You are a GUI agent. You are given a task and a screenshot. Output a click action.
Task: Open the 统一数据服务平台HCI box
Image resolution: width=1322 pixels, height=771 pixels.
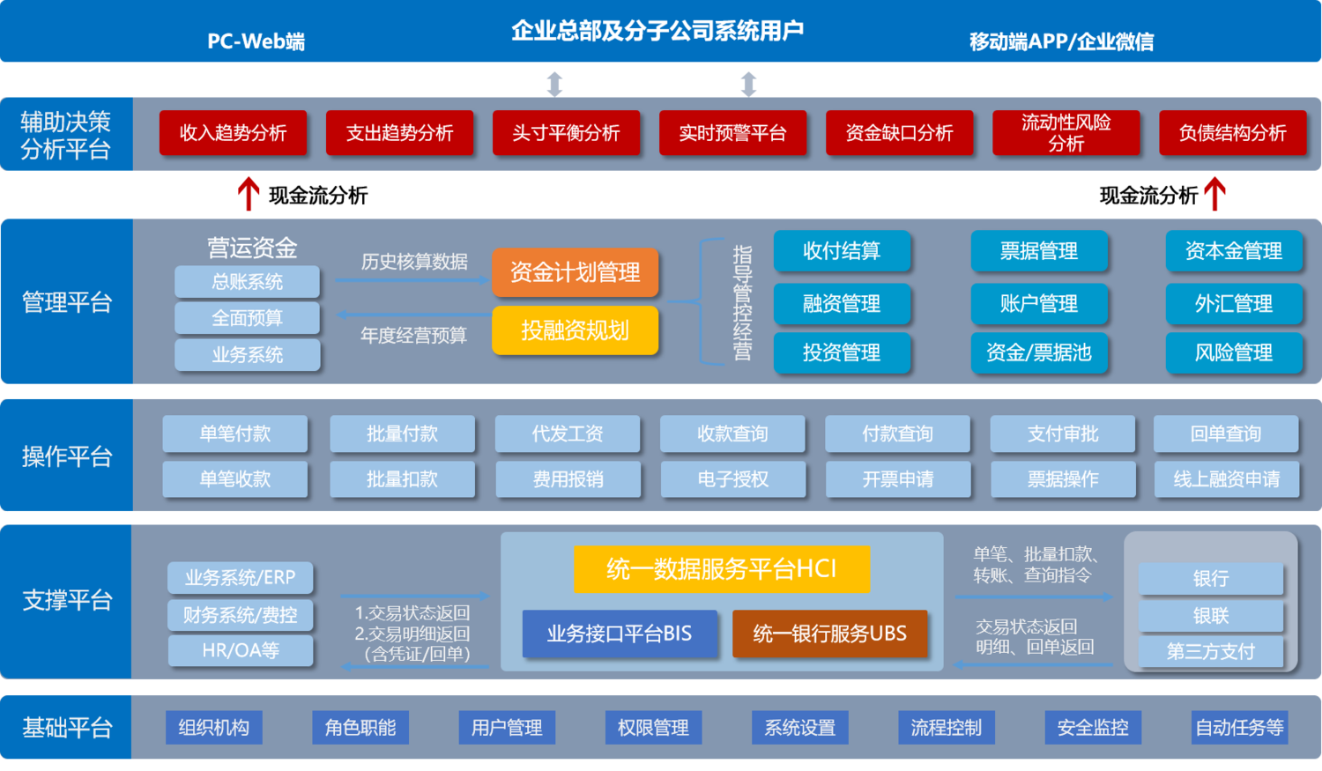click(x=722, y=569)
